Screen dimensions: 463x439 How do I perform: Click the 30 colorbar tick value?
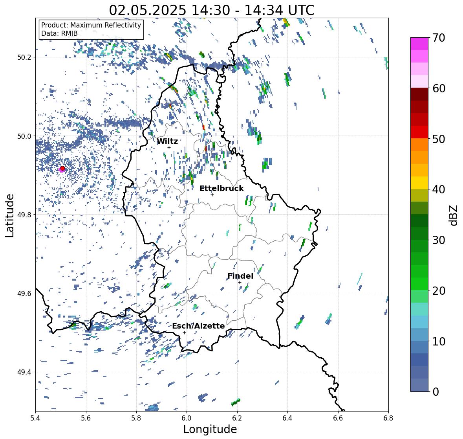439,240
